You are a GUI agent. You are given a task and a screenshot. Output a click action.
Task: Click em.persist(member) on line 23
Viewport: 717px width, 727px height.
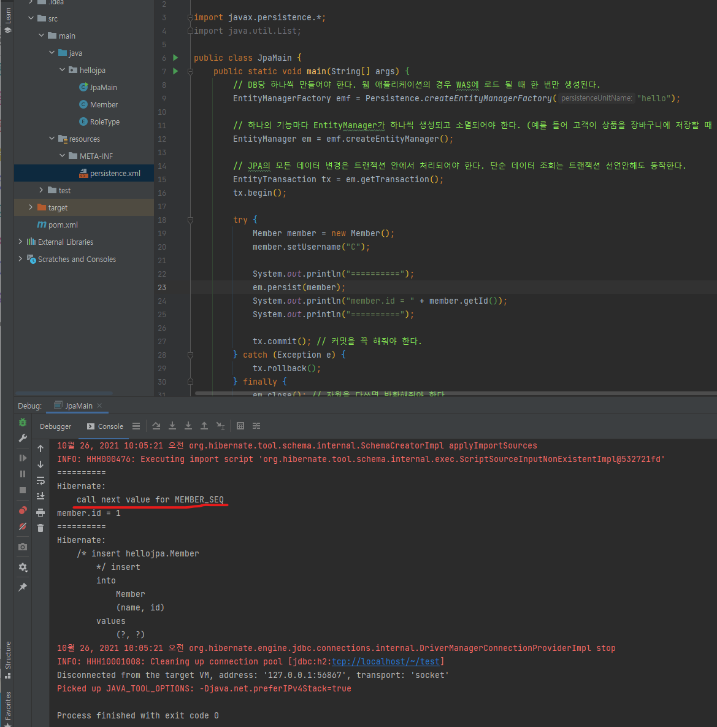(x=299, y=288)
